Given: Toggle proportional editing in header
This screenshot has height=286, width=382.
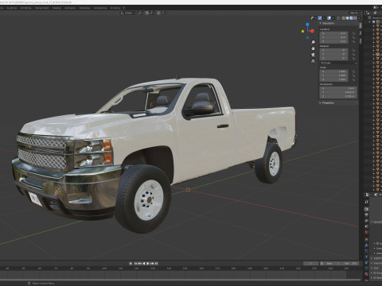Looking at the screenshot, I should coord(158,13).
